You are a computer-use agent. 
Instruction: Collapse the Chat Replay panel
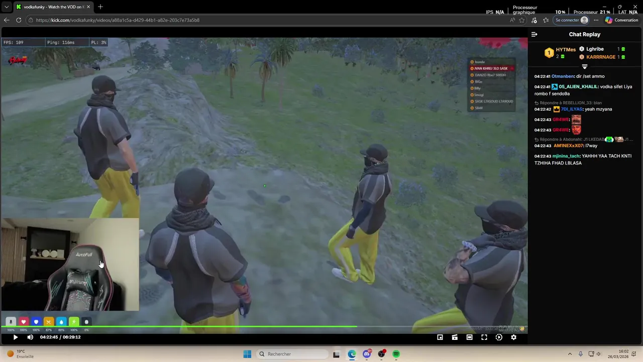click(x=534, y=34)
